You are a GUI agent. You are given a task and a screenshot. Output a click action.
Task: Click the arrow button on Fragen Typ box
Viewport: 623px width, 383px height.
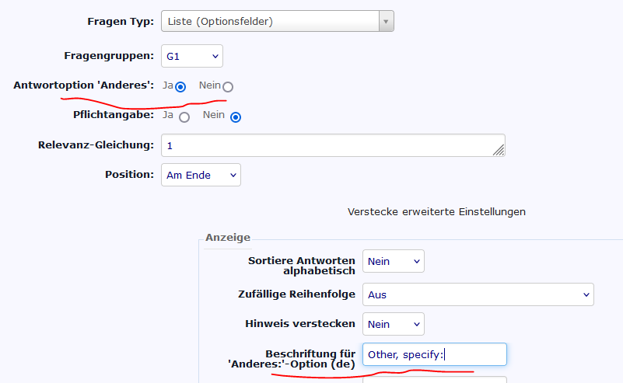click(386, 21)
